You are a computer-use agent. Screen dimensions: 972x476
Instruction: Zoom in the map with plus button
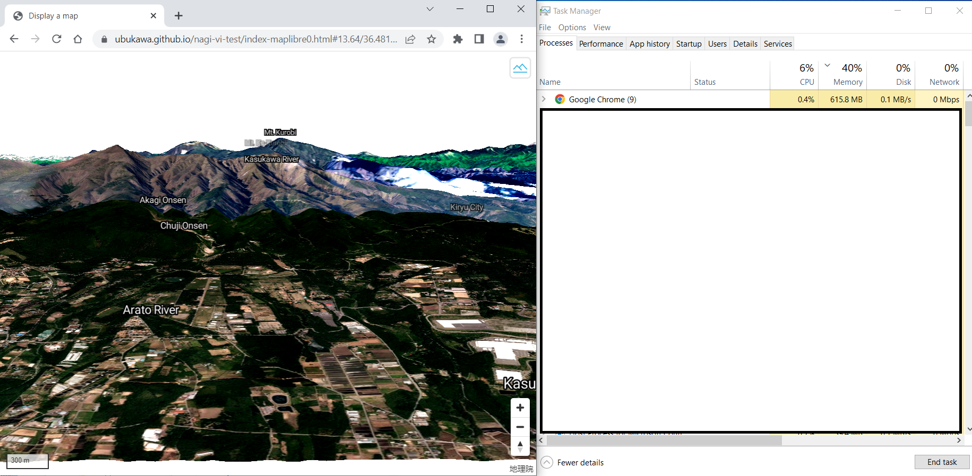click(520, 408)
